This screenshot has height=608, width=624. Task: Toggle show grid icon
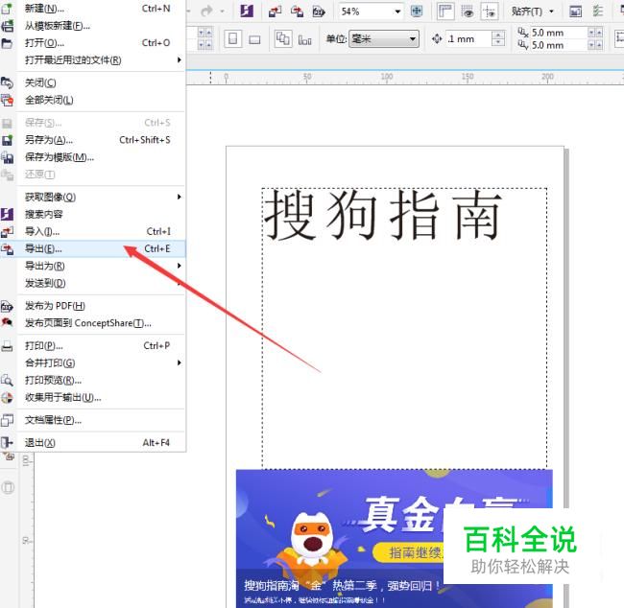[468, 12]
